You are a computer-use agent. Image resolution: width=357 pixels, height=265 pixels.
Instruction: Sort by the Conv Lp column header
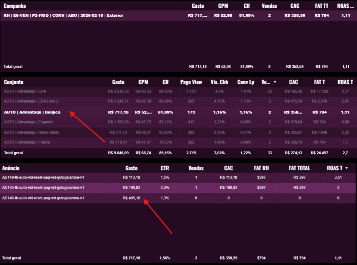coord(245,82)
